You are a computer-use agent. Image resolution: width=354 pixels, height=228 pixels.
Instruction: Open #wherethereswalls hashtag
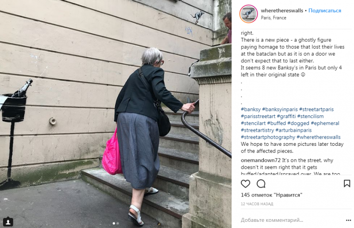pyautogui.click(x=319, y=137)
